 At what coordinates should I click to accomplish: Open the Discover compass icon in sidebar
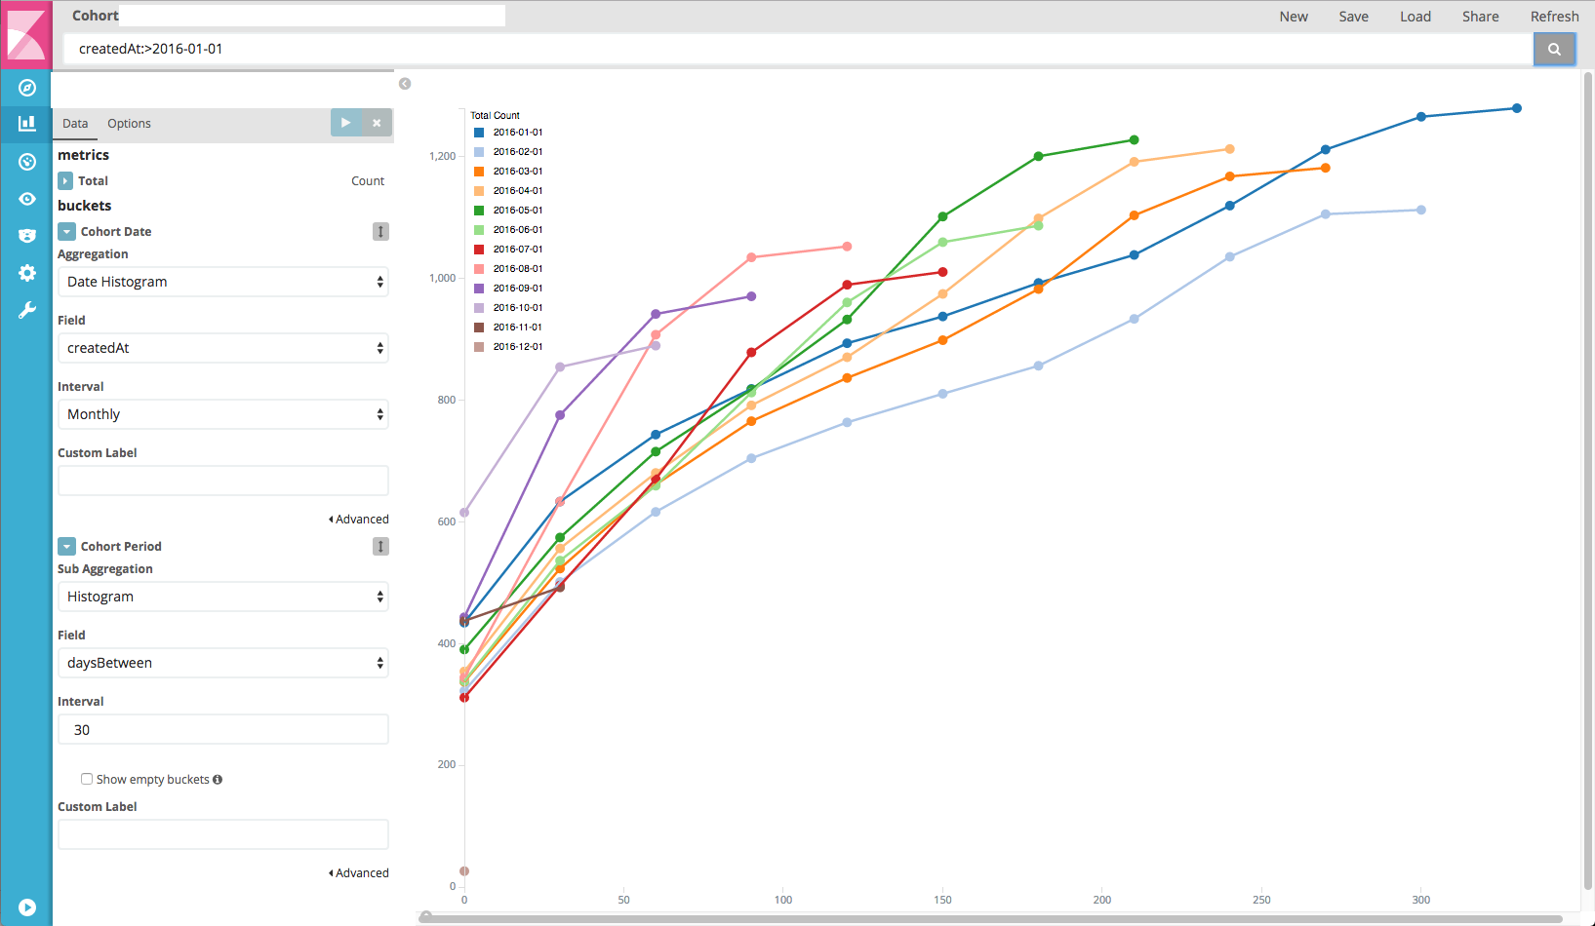pos(27,88)
